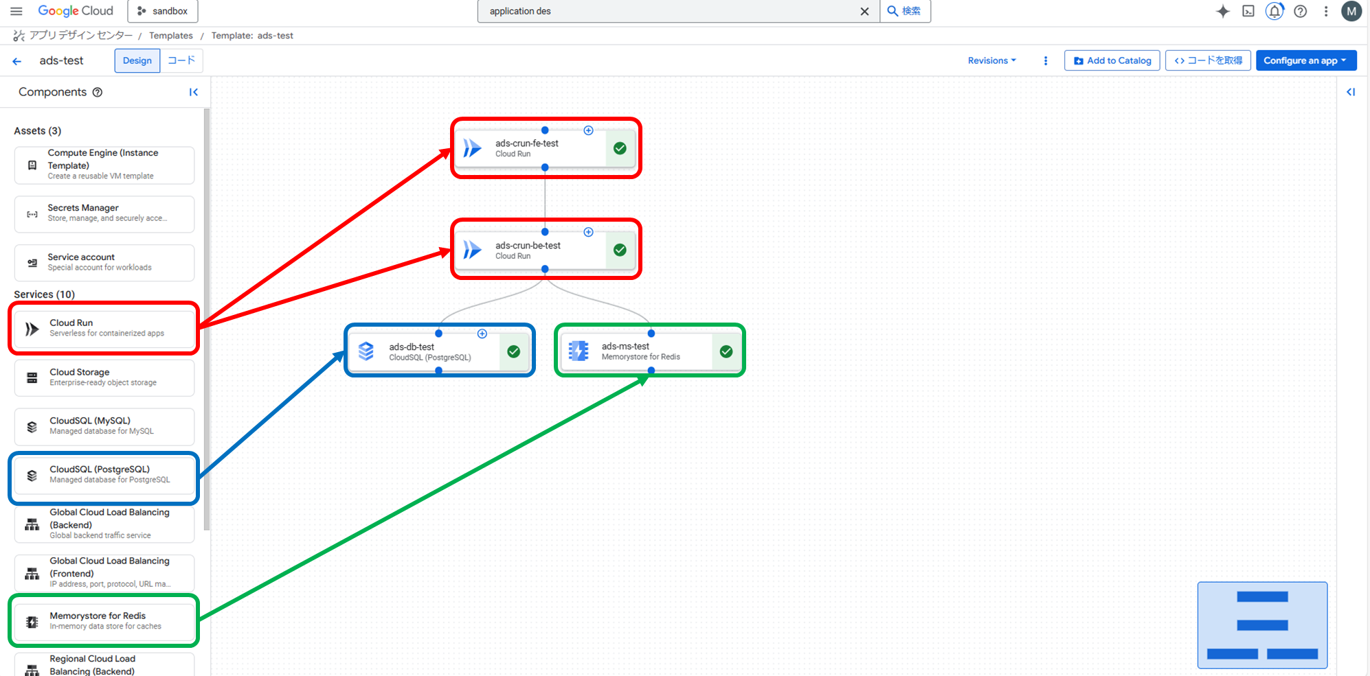Open the notifications bell

coord(1274,11)
